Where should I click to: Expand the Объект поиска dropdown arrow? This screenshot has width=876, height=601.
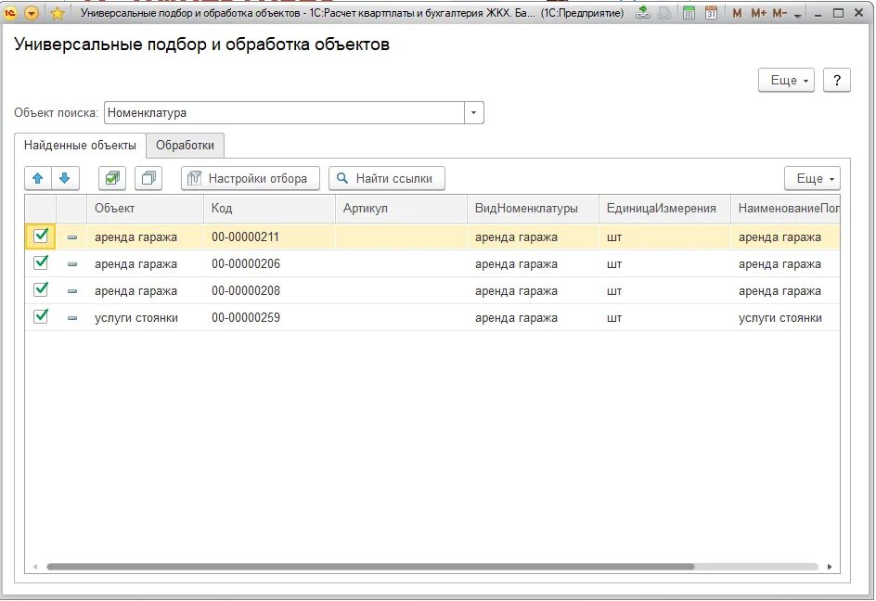pos(474,113)
